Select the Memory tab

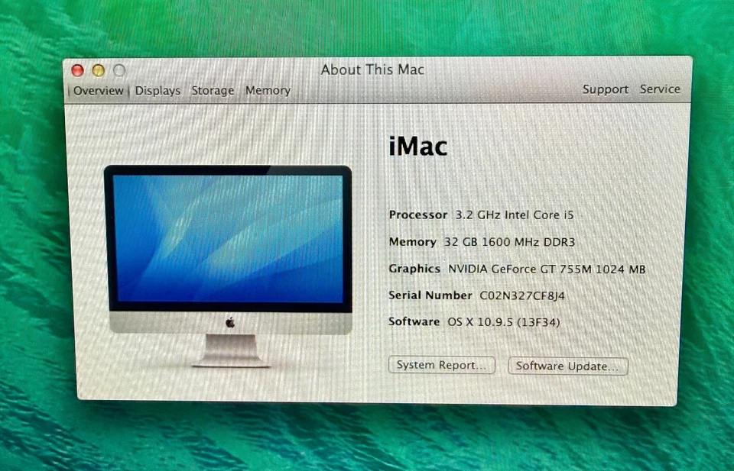tap(268, 90)
